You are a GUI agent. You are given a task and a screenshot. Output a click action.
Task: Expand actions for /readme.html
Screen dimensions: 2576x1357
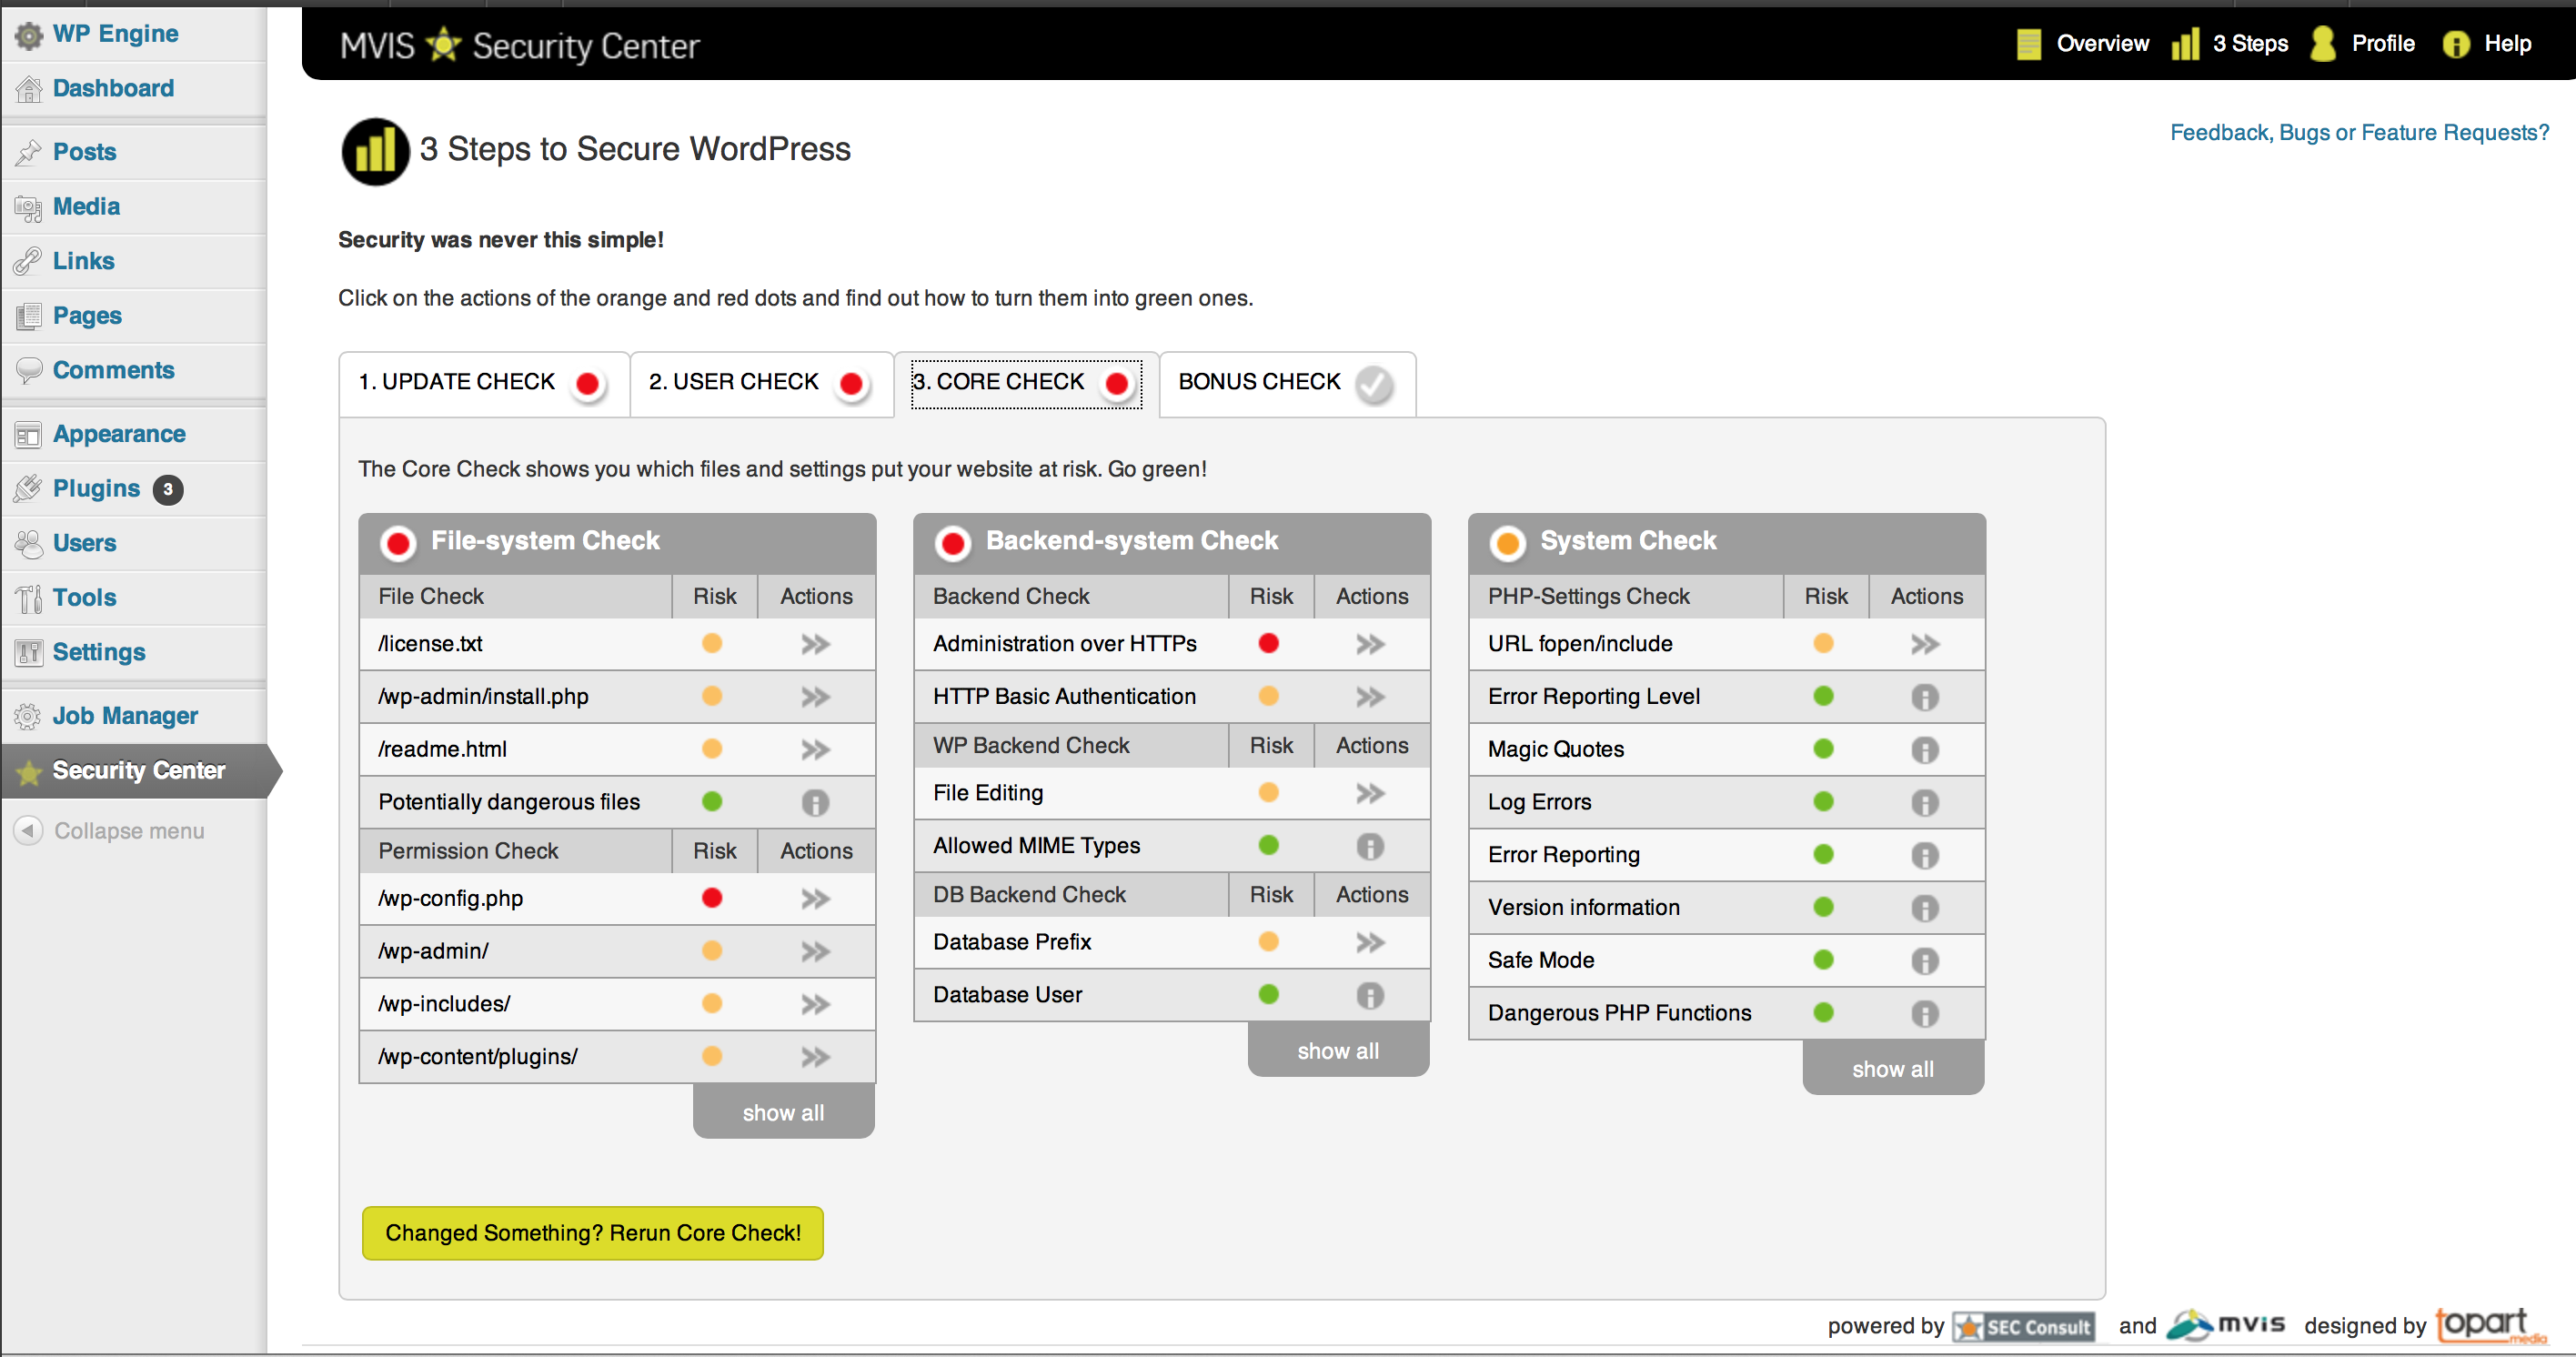pos(815,750)
